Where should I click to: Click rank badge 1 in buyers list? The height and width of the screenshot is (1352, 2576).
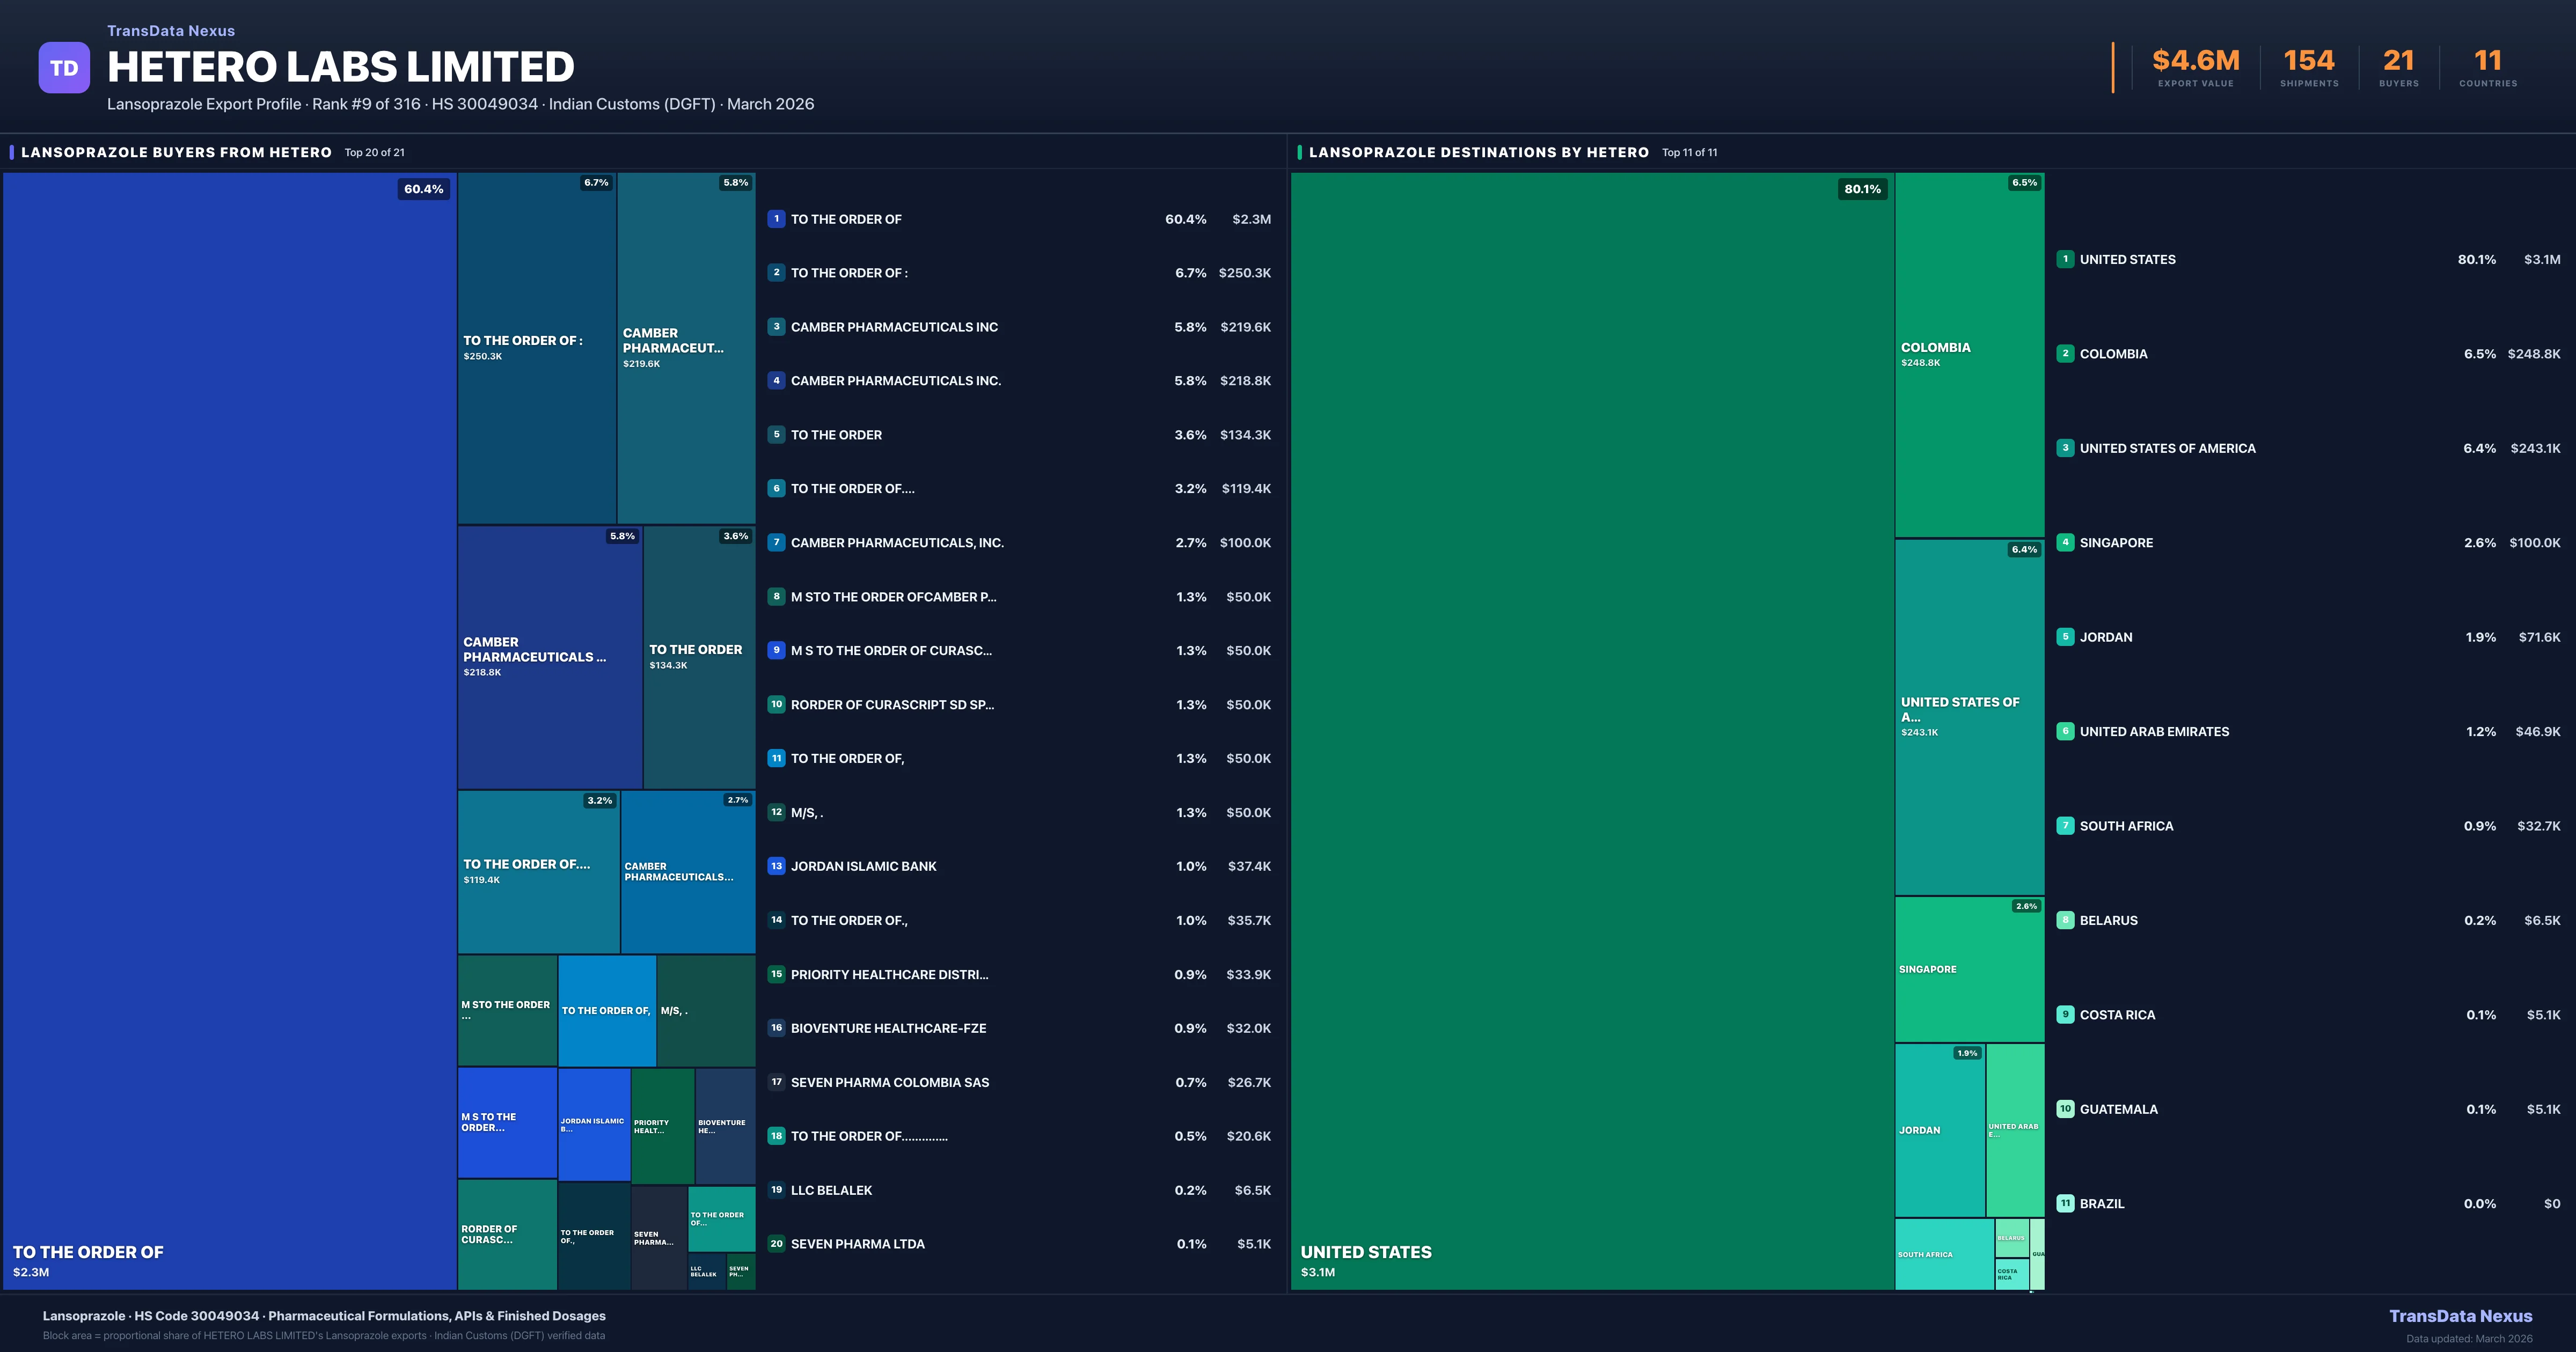776,219
